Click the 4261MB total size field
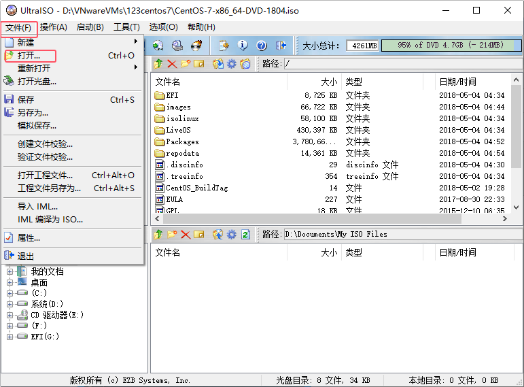This screenshot has width=524, height=387. click(363, 46)
